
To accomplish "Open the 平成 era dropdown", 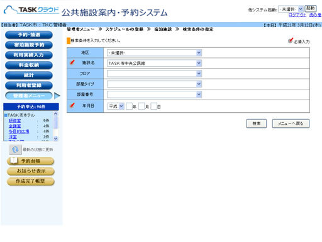I will [116, 107].
